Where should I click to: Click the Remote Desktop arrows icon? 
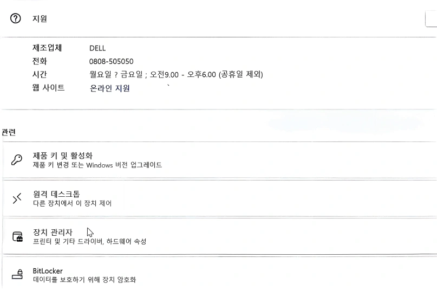pyautogui.click(x=17, y=198)
